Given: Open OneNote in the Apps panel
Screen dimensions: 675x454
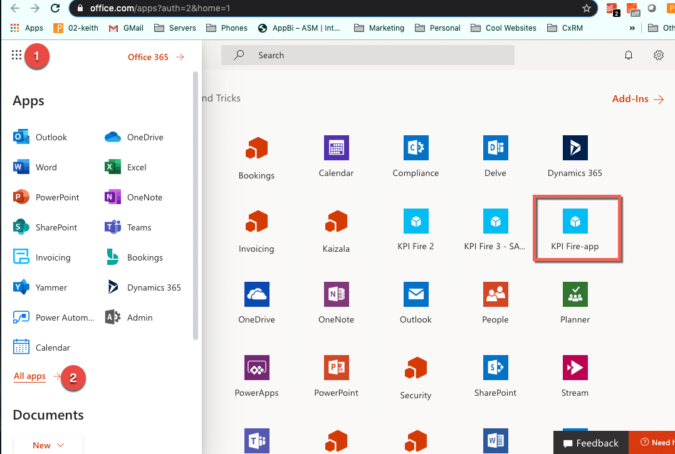Looking at the screenshot, I should point(133,197).
